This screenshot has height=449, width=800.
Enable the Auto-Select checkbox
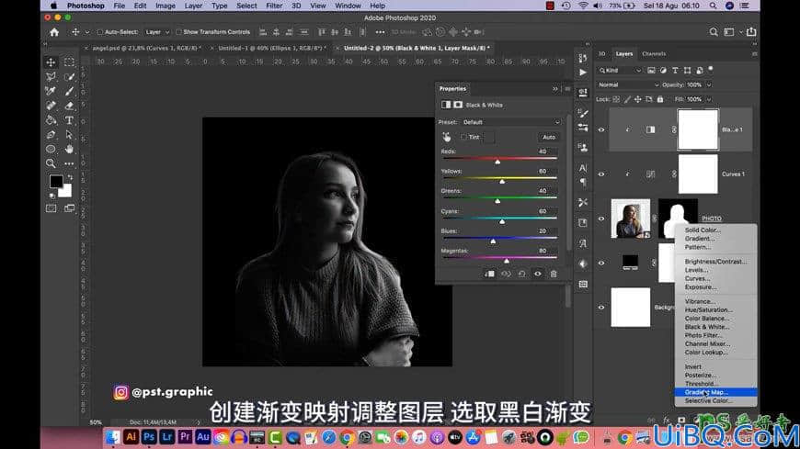coord(100,32)
